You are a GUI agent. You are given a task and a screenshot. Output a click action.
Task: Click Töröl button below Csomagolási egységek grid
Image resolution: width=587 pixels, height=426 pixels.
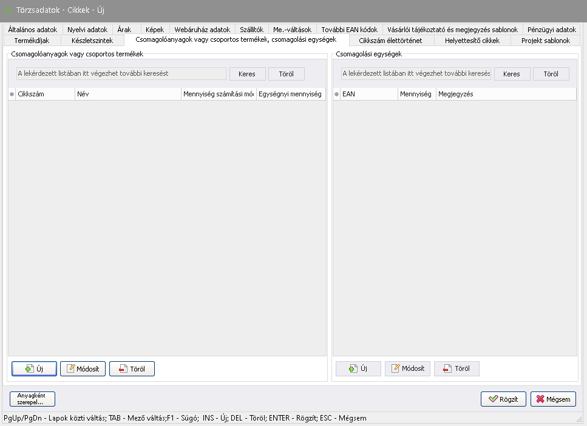[x=456, y=368]
